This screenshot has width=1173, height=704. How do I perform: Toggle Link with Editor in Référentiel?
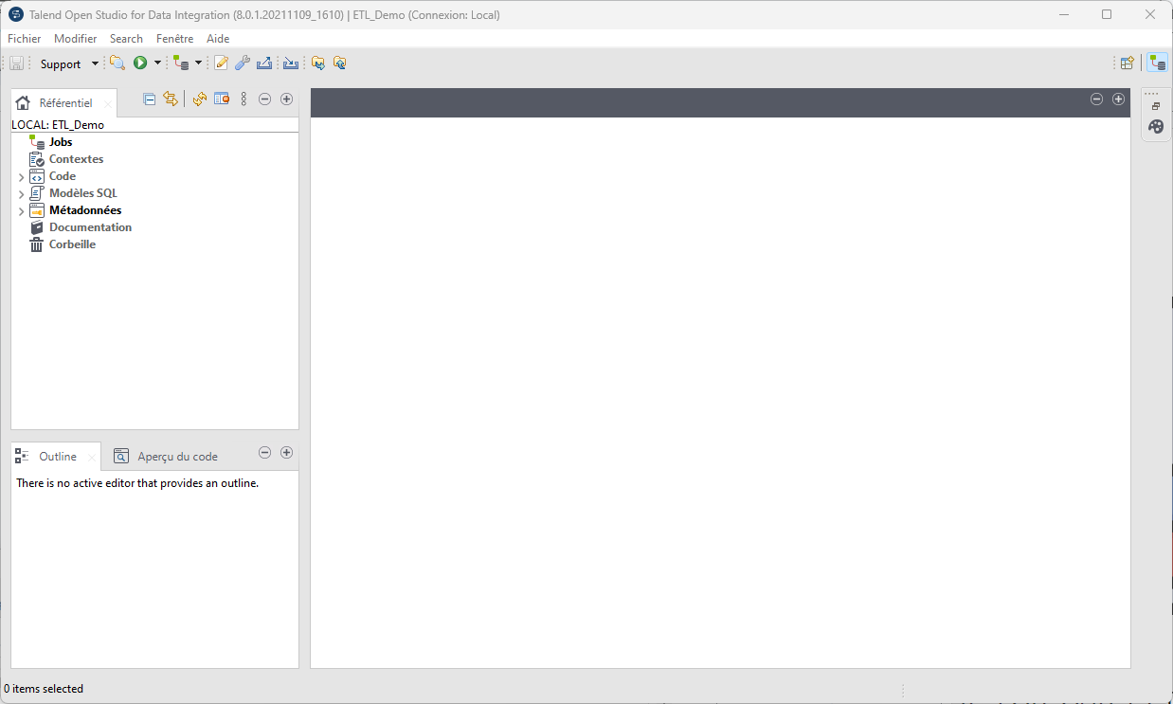tap(171, 99)
